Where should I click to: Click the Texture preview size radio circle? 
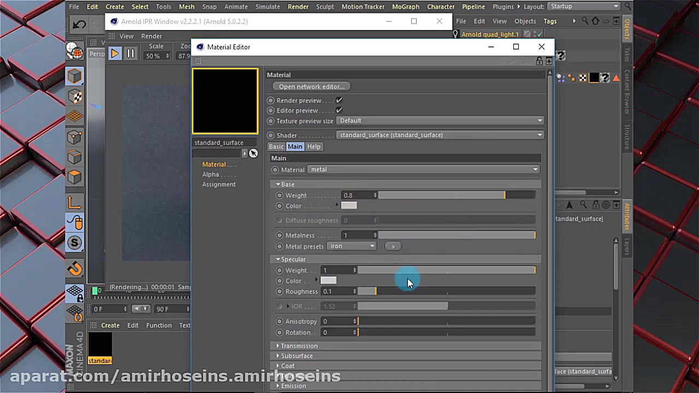pos(271,121)
